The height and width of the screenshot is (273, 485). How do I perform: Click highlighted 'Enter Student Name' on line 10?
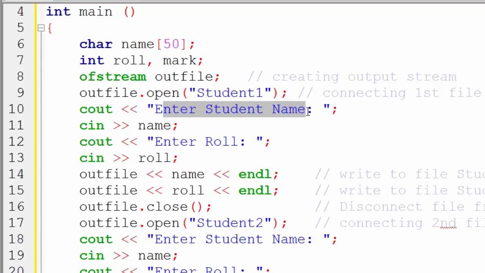(234, 109)
